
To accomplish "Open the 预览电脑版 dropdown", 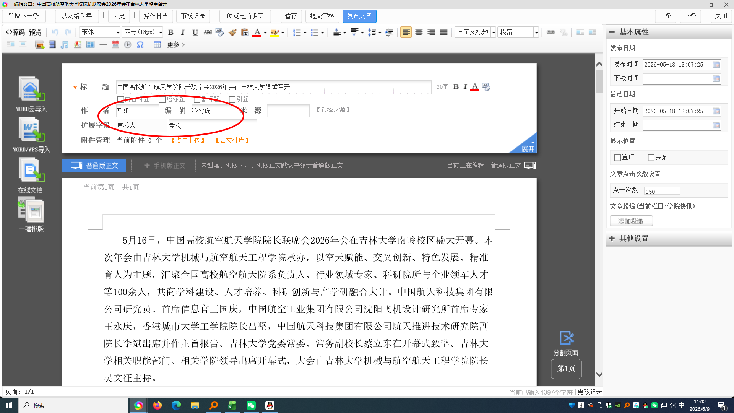I will 245,16.
